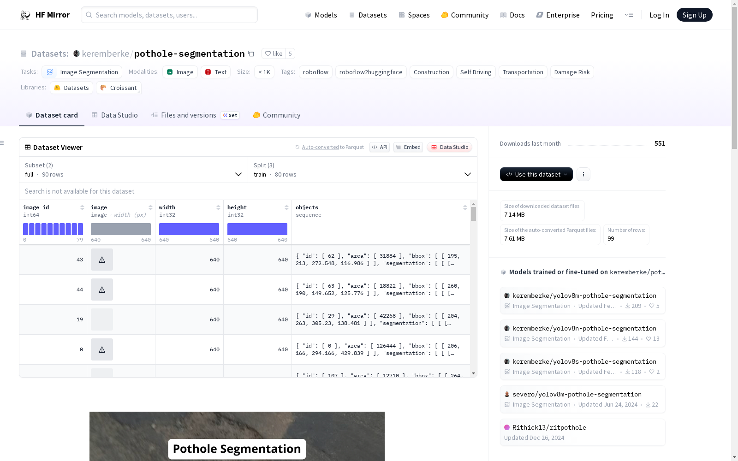Image resolution: width=738 pixels, height=461 pixels.
Task: Click the left sidebar toggle icon
Action: click(x=2, y=143)
